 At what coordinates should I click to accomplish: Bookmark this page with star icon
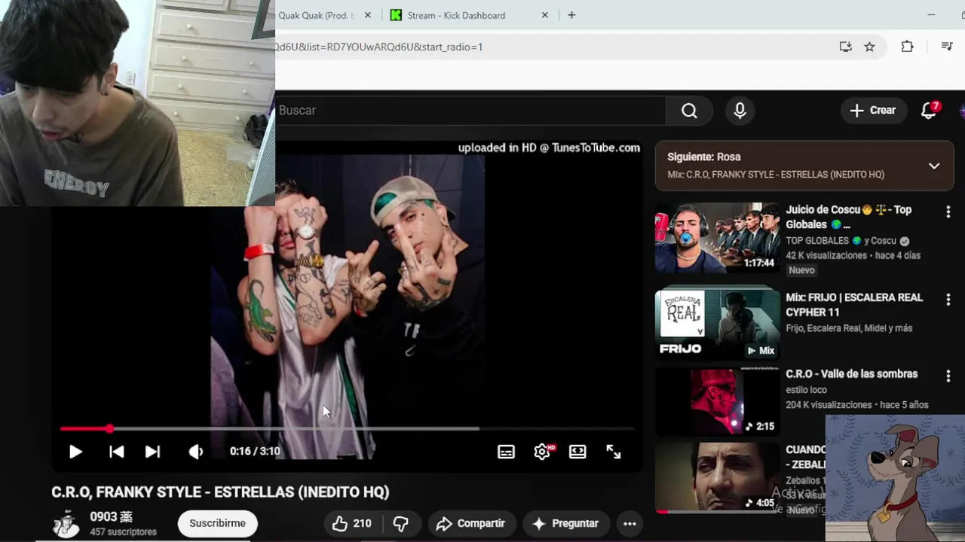(869, 47)
